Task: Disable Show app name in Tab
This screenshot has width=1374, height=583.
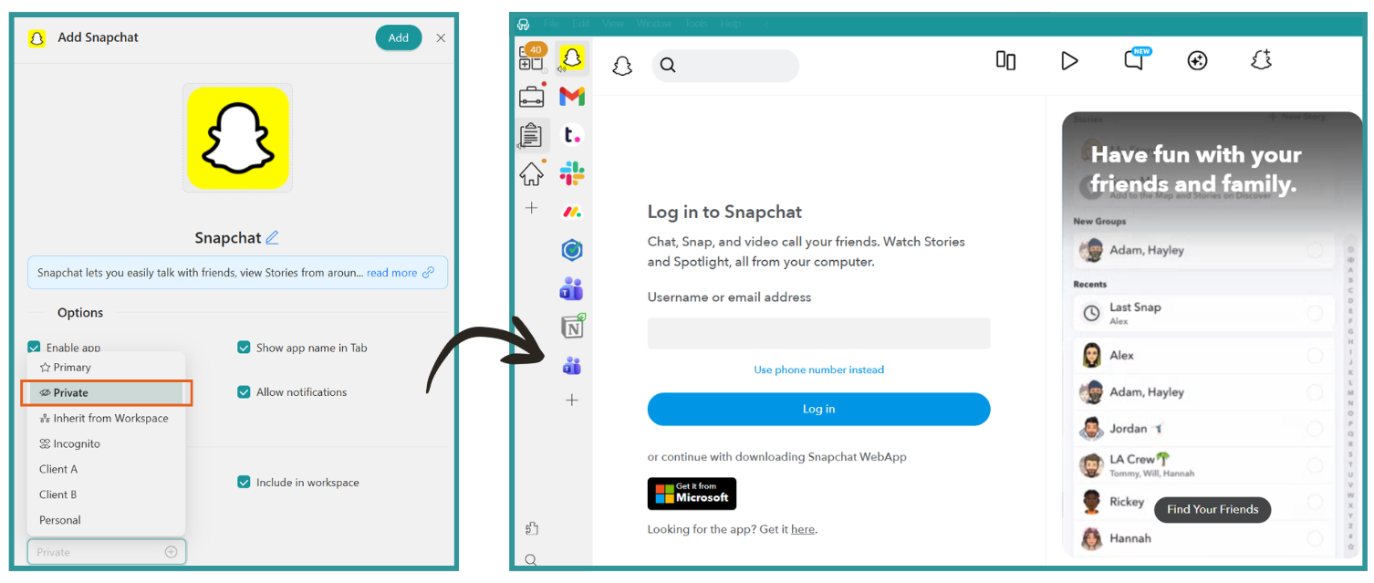Action: pyautogui.click(x=245, y=348)
